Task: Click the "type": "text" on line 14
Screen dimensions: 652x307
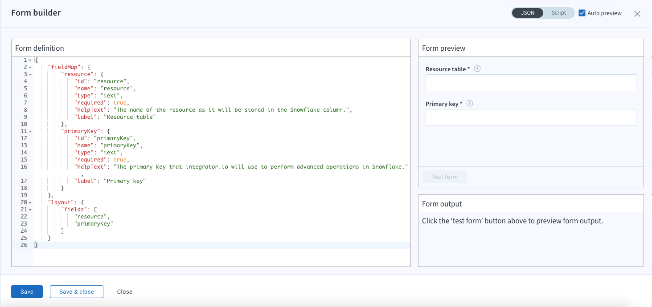Action: [98, 153]
